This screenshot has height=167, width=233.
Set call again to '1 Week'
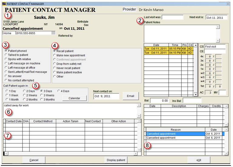pos(6,95)
